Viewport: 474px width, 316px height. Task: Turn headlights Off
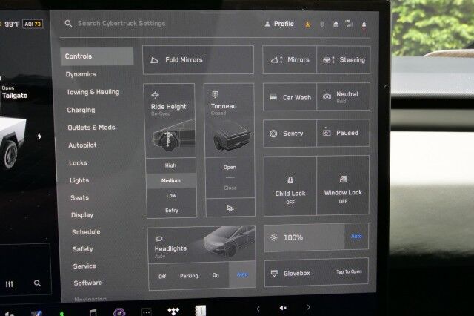[x=162, y=277]
